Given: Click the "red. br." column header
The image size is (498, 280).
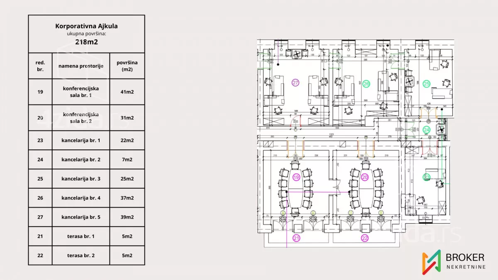Looking at the screenshot, I should 40,66.
